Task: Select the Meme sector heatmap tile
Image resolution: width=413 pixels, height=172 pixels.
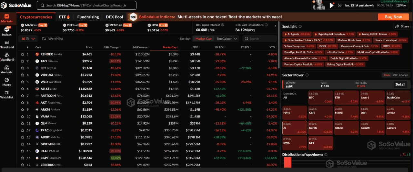Action: (346, 112)
